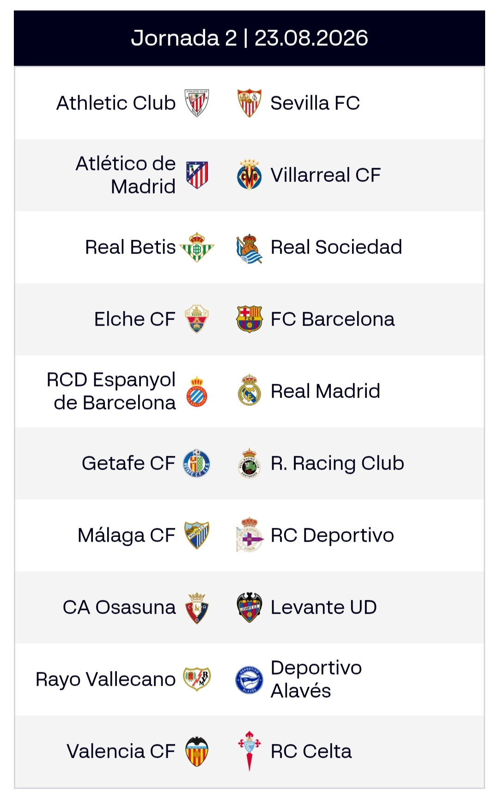This screenshot has height=808, width=499.
Task: Open the Málaga CF team name
Action: tap(127, 535)
